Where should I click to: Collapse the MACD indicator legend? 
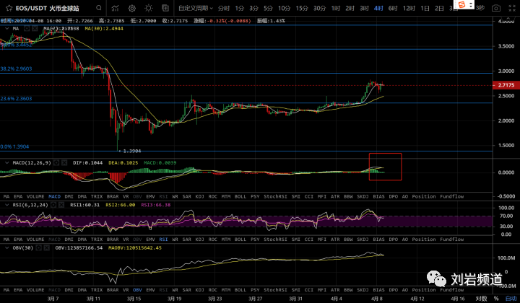pyautogui.click(x=6, y=162)
